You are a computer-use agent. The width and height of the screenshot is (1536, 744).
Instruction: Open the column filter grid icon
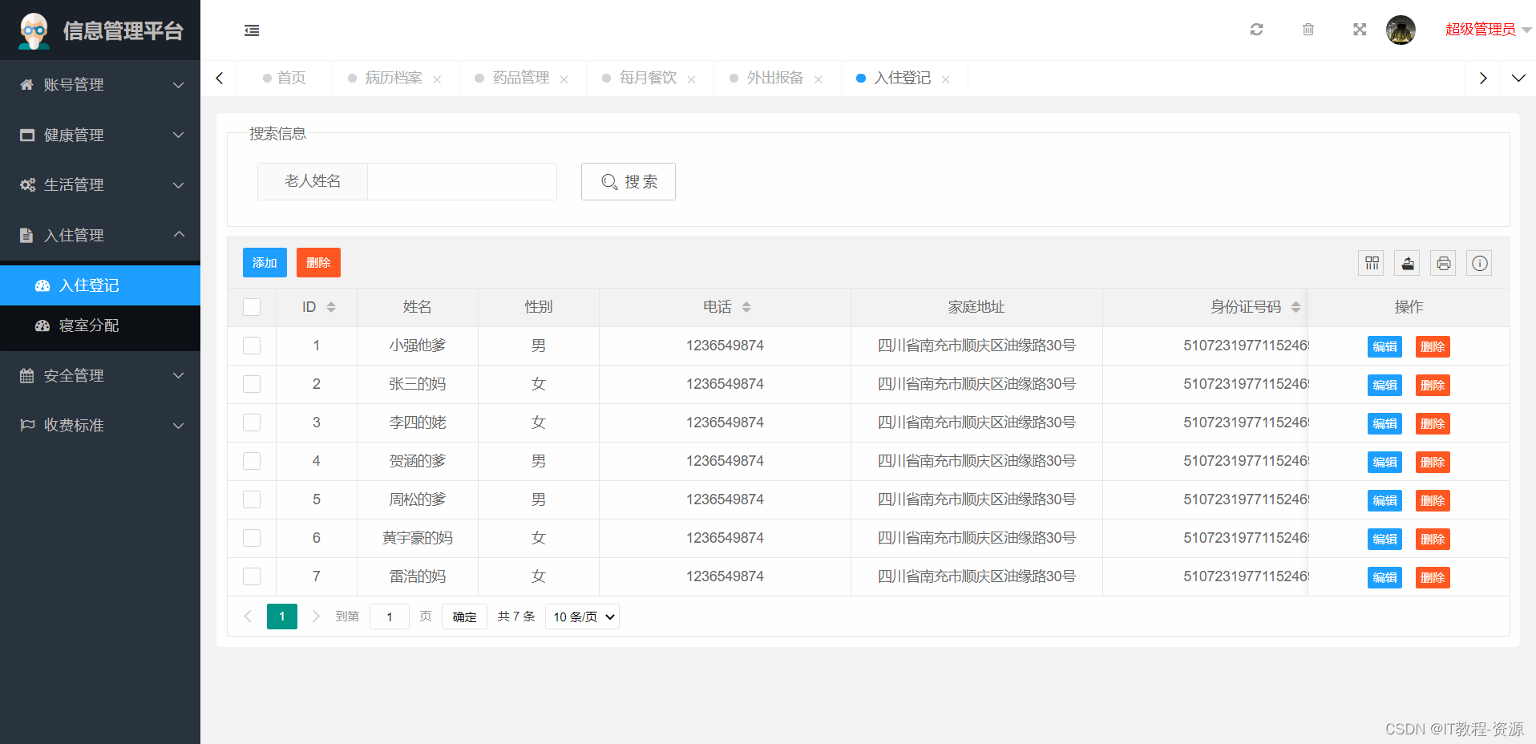pos(1372,263)
